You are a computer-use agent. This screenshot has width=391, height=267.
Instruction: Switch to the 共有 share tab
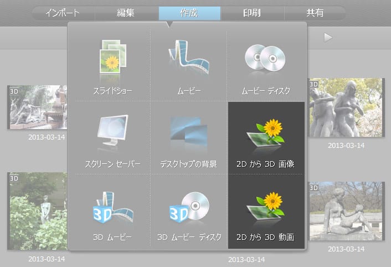click(x=315, y=13)
